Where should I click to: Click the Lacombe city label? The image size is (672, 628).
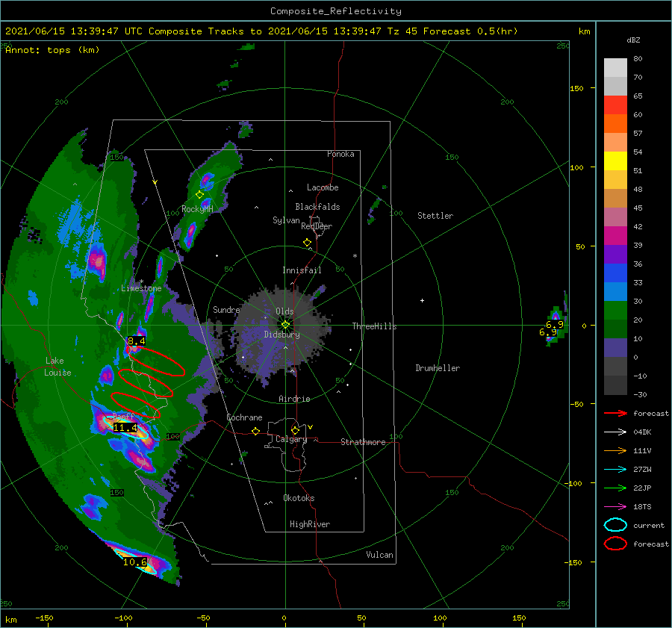[323, 187]
